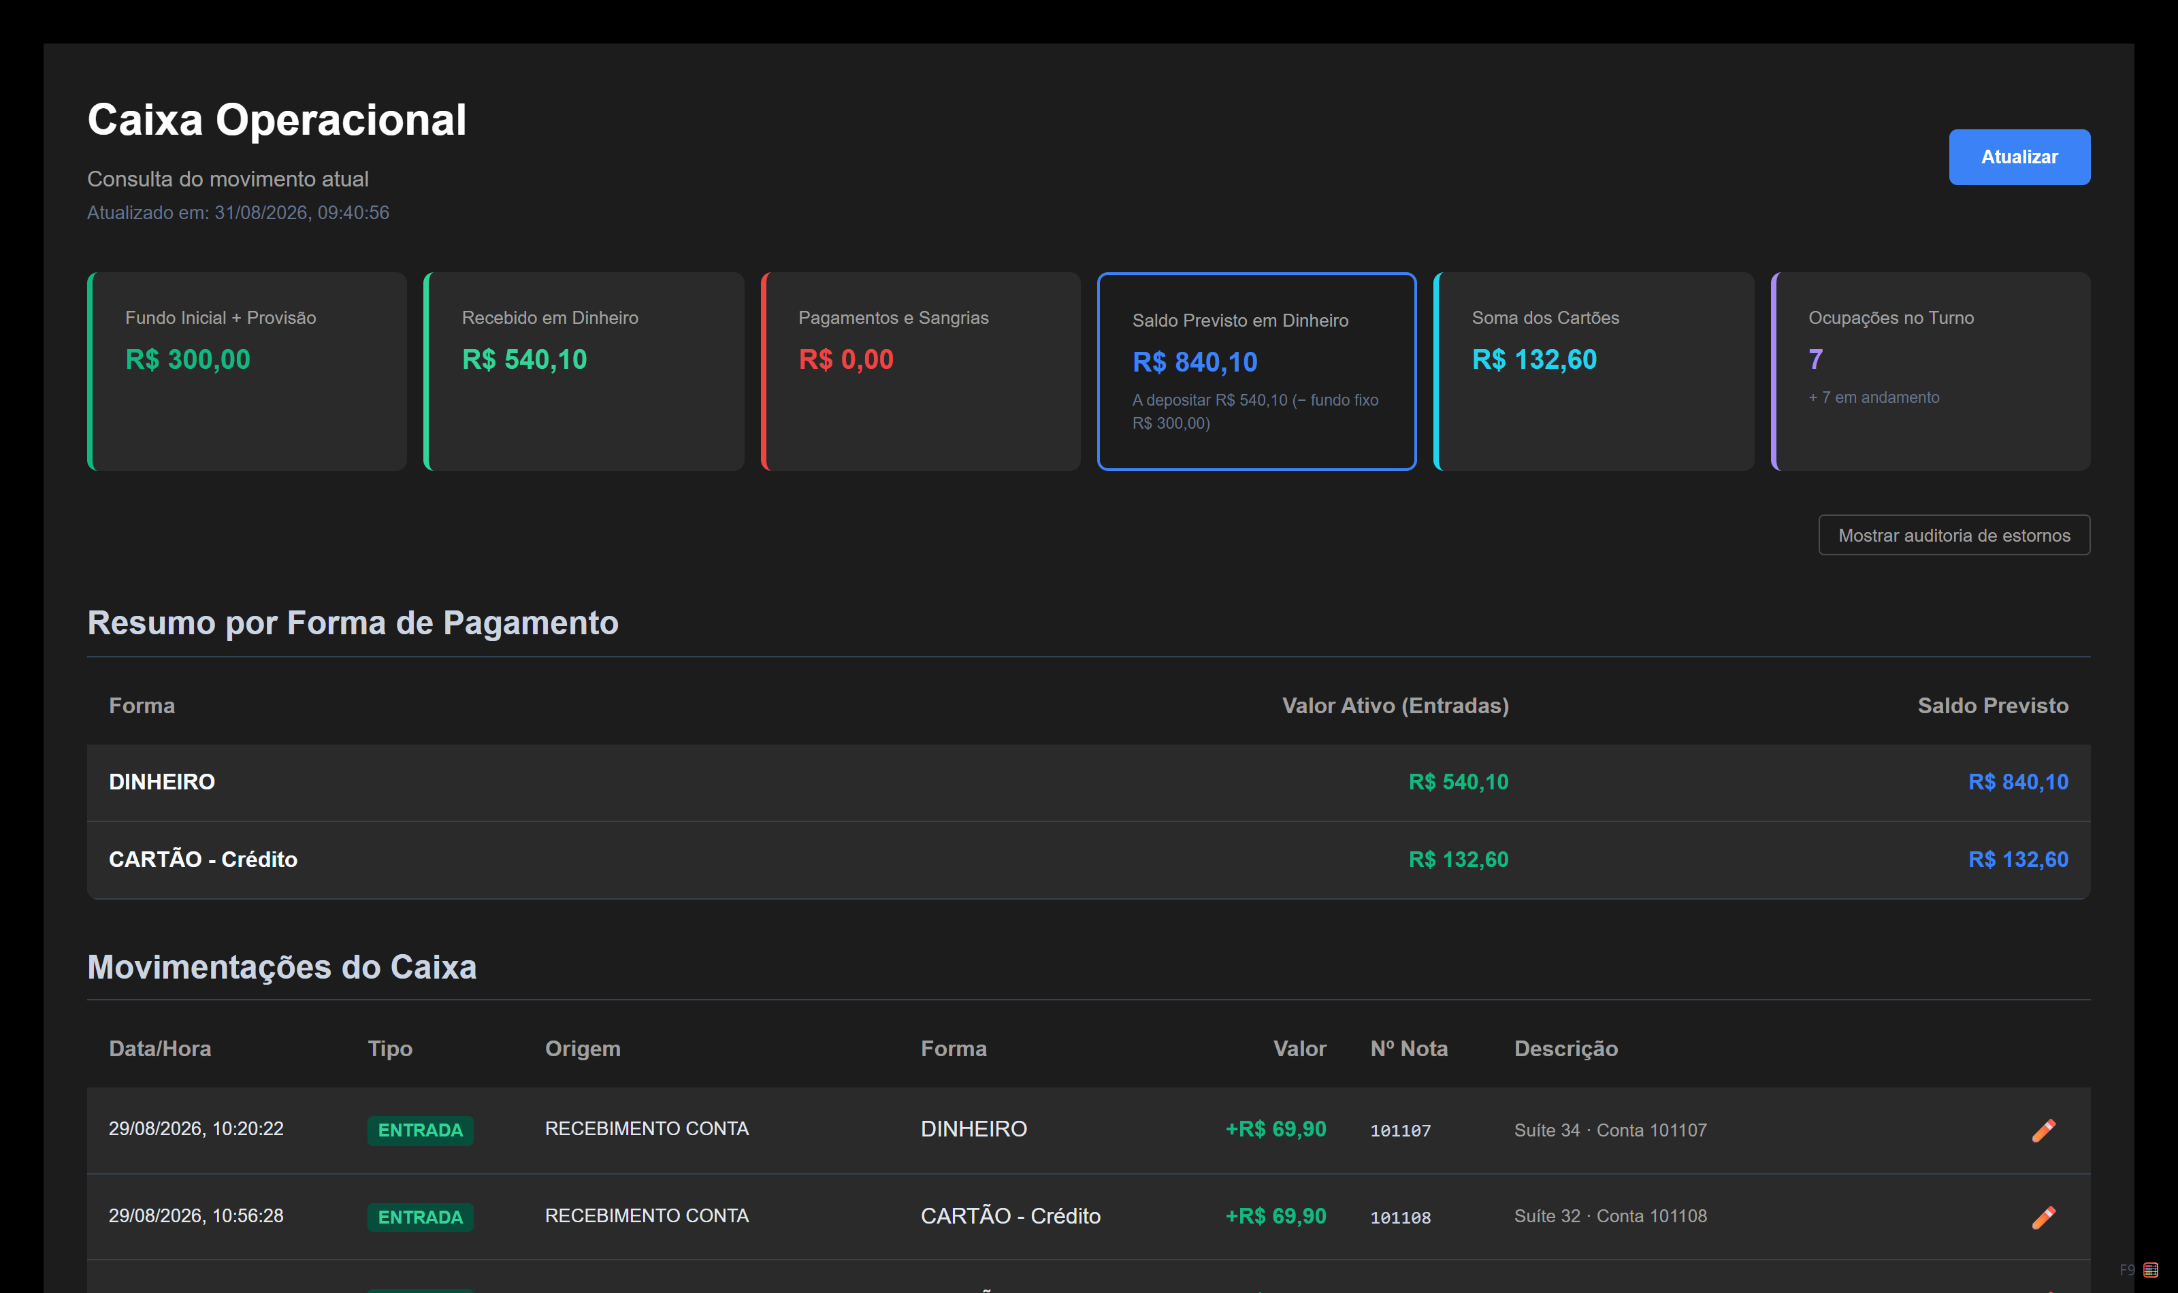
Task: Click DINHEIRO row's R$ 540,10 active value
Action: click(1459, 781)
